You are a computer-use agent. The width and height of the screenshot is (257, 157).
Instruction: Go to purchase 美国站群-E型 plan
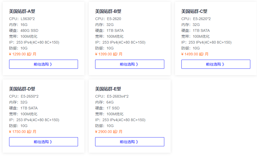tap(129, 142)
